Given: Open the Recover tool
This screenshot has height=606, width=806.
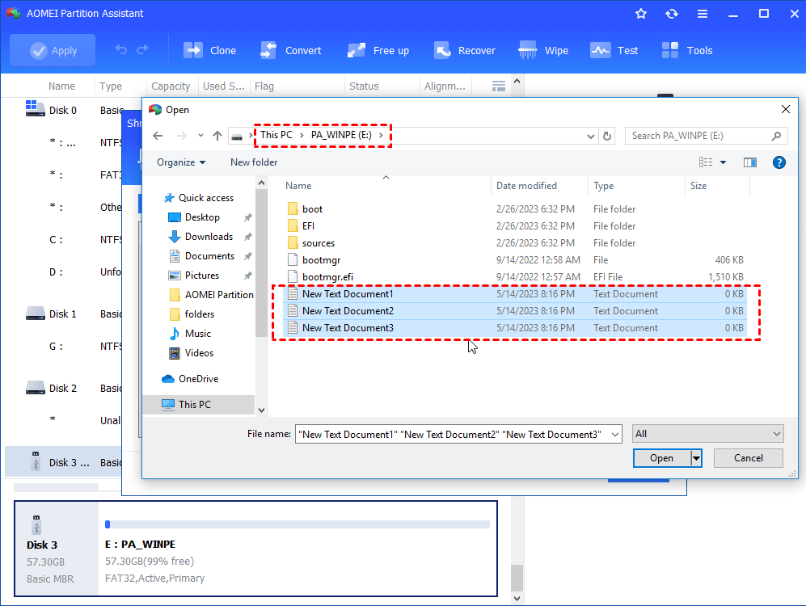Looking at the screenshot, I should 465,50.
